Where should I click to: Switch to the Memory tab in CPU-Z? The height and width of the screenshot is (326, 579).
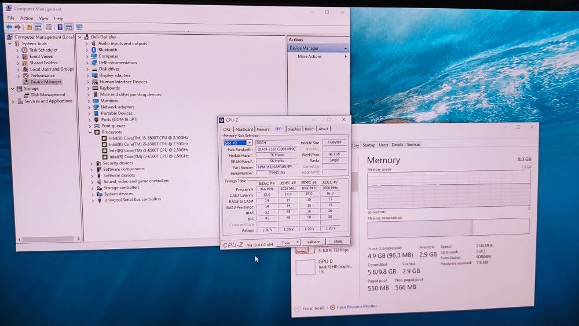pyautogui.click(x=263, y=129)
